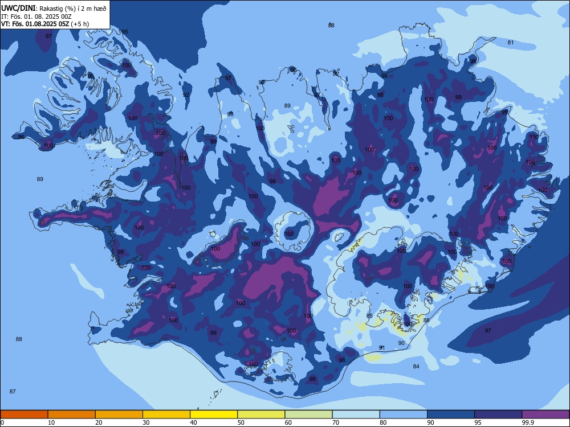570x427 pixels.
Task: Click the pale blue 70–80 legend swatch
Action: pyautogui.click(x=356, y=414)
